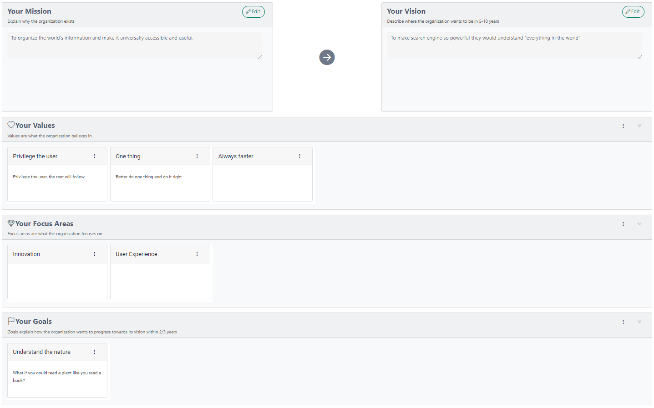Collapse the Your Focus Areas section
The width and height of the screenshot is (654, 408).
(639, 224)
